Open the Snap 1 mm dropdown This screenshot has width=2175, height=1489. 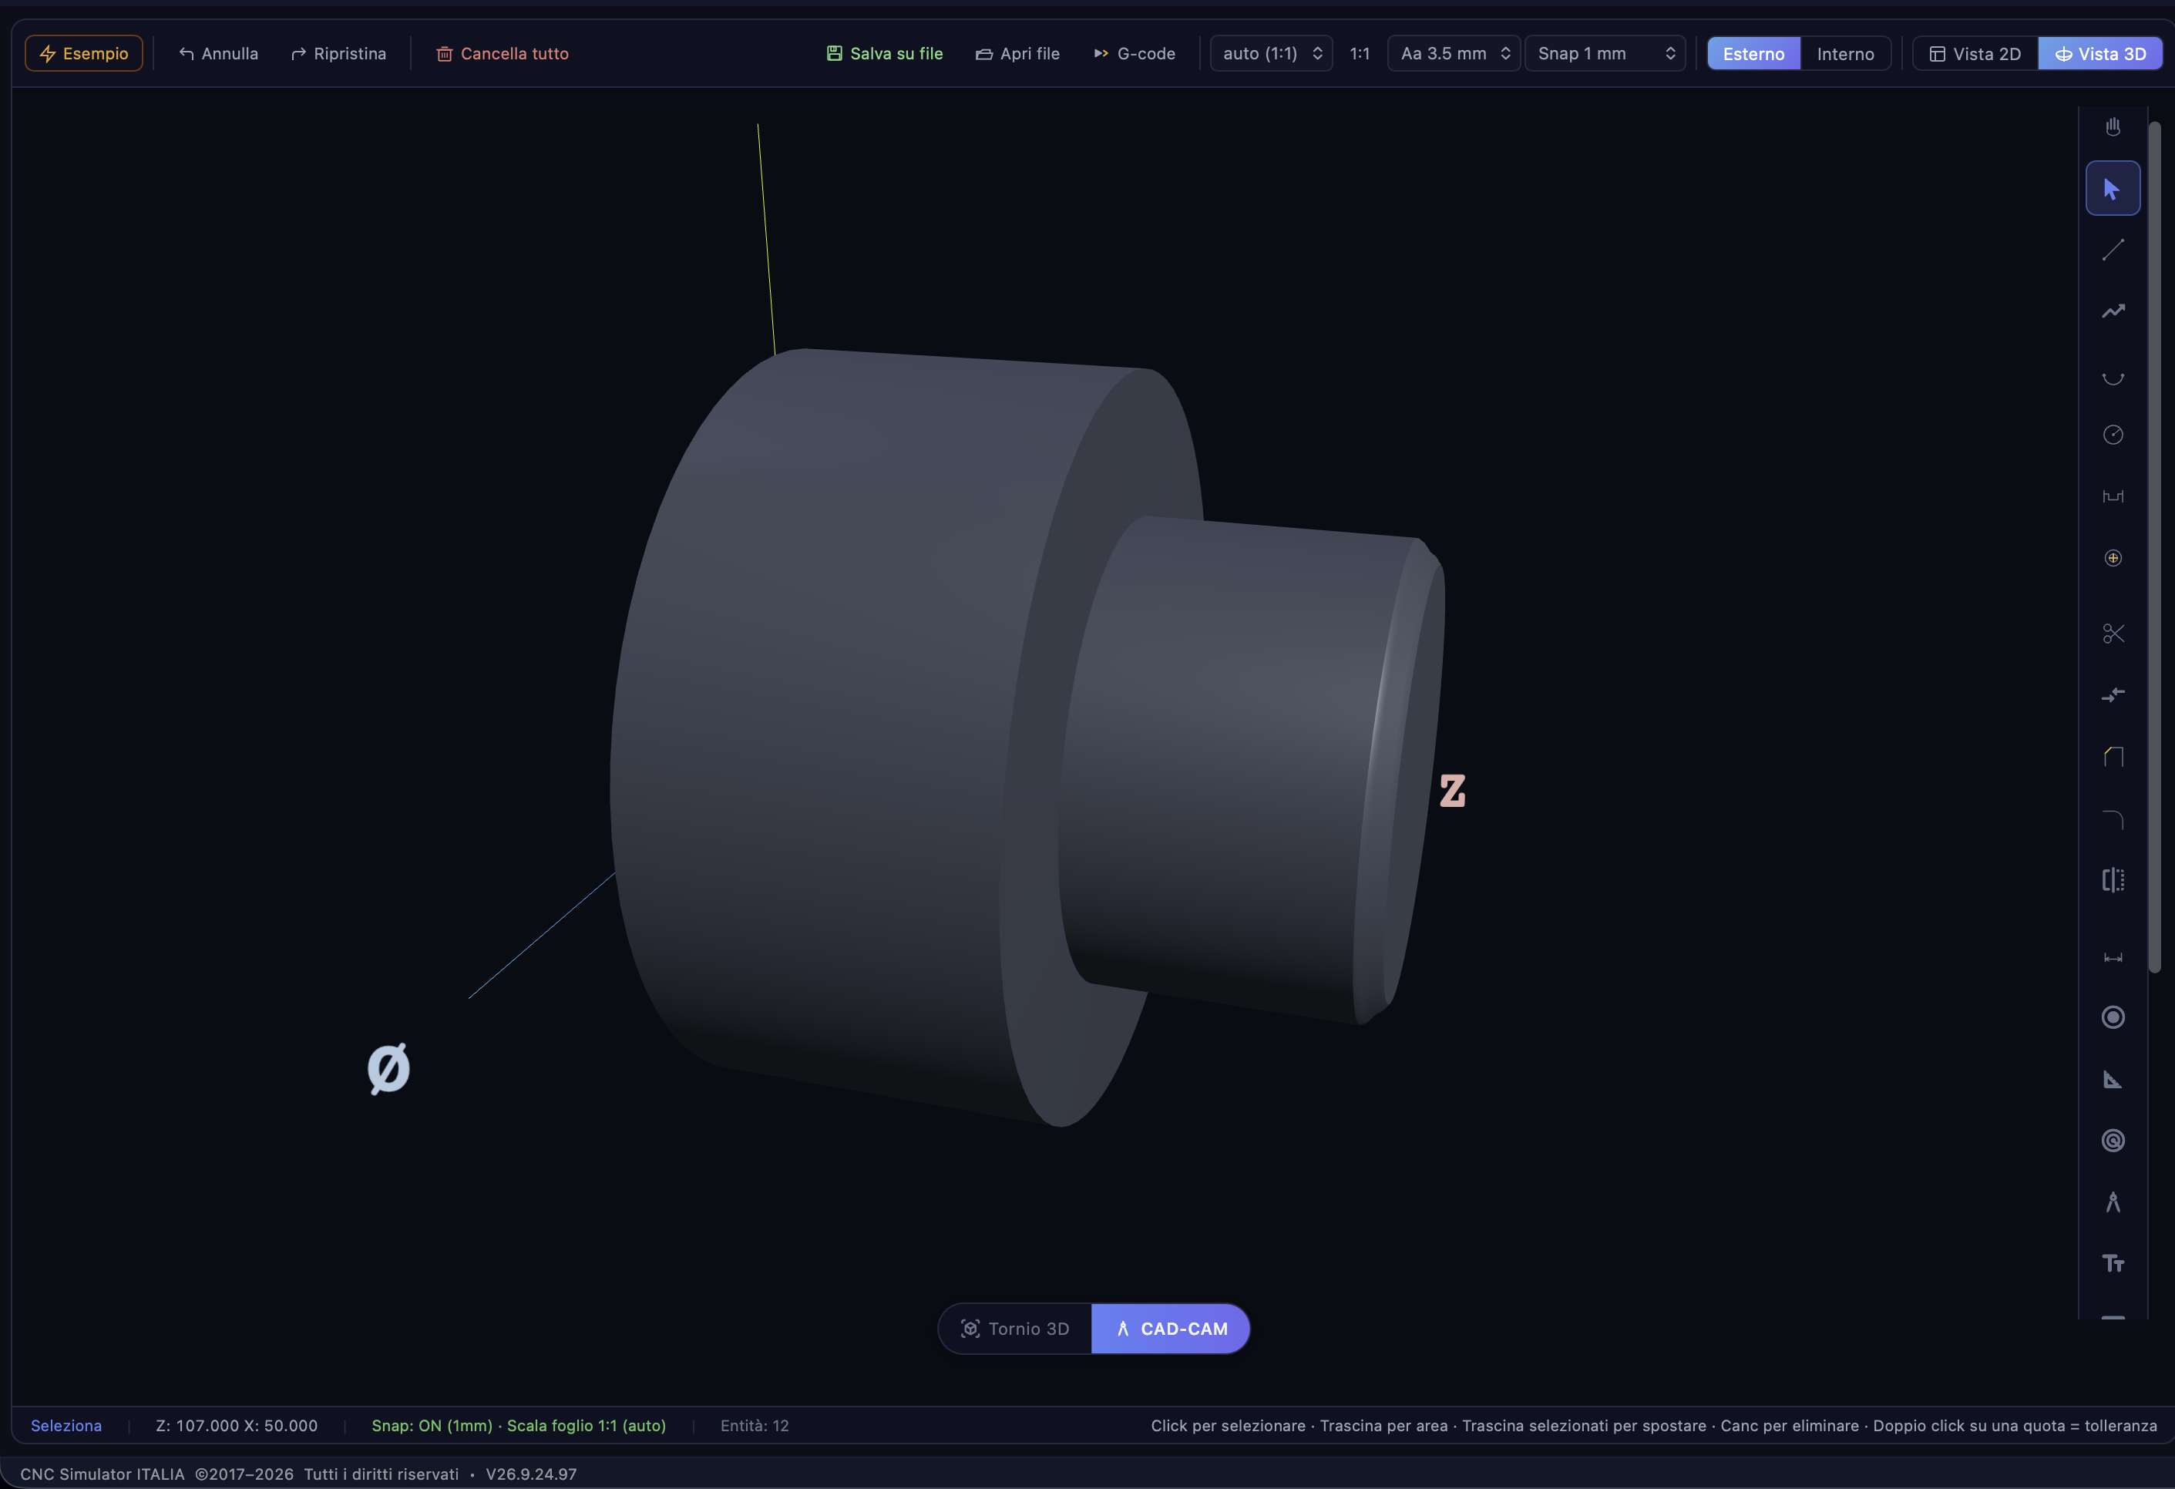[1605, 53]
